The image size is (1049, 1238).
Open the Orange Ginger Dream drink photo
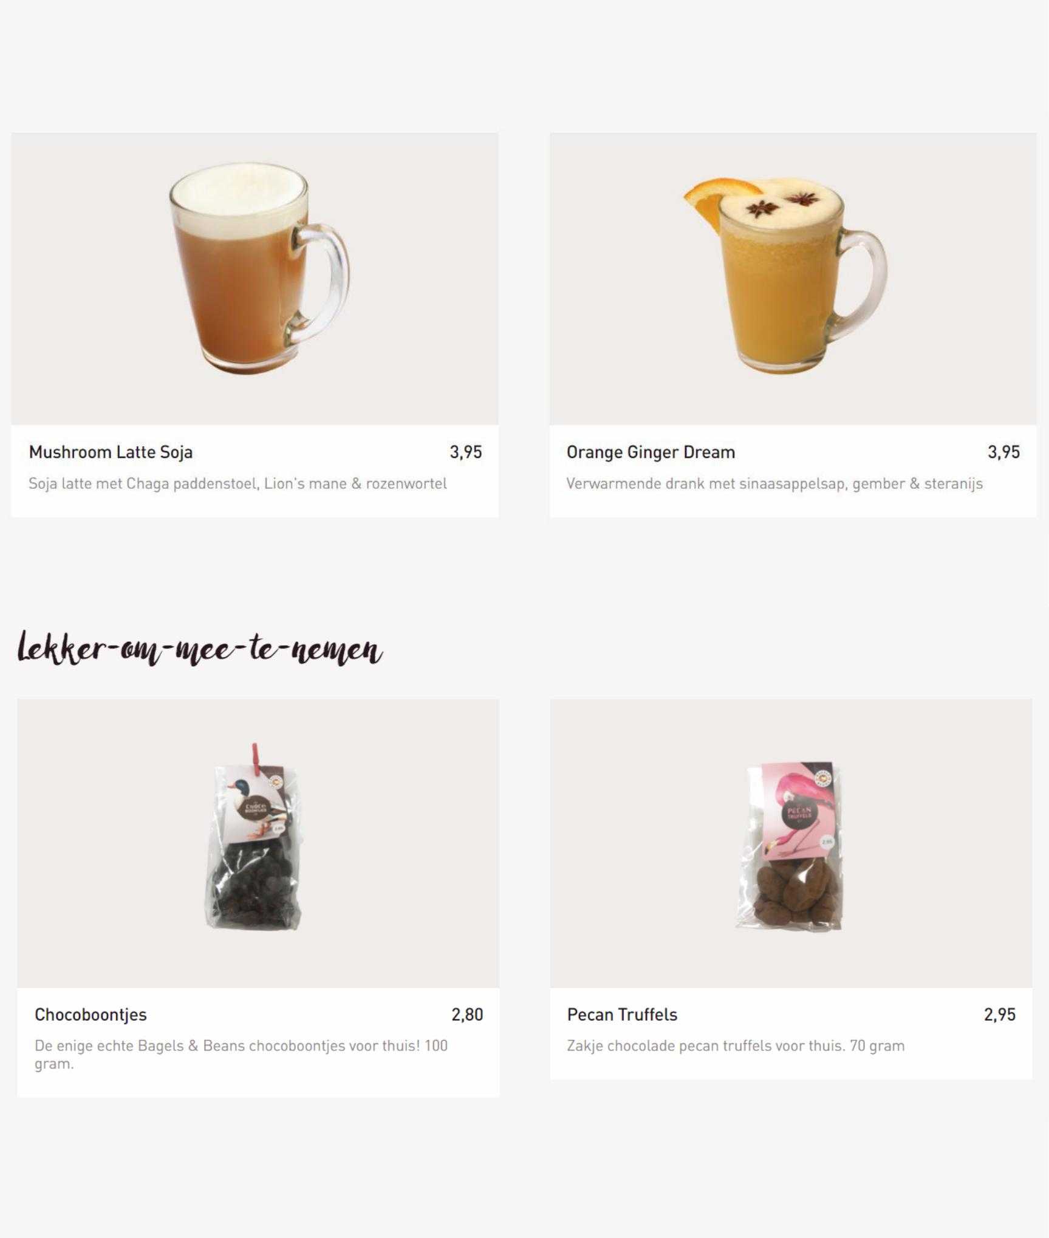[x=793, y=279]
